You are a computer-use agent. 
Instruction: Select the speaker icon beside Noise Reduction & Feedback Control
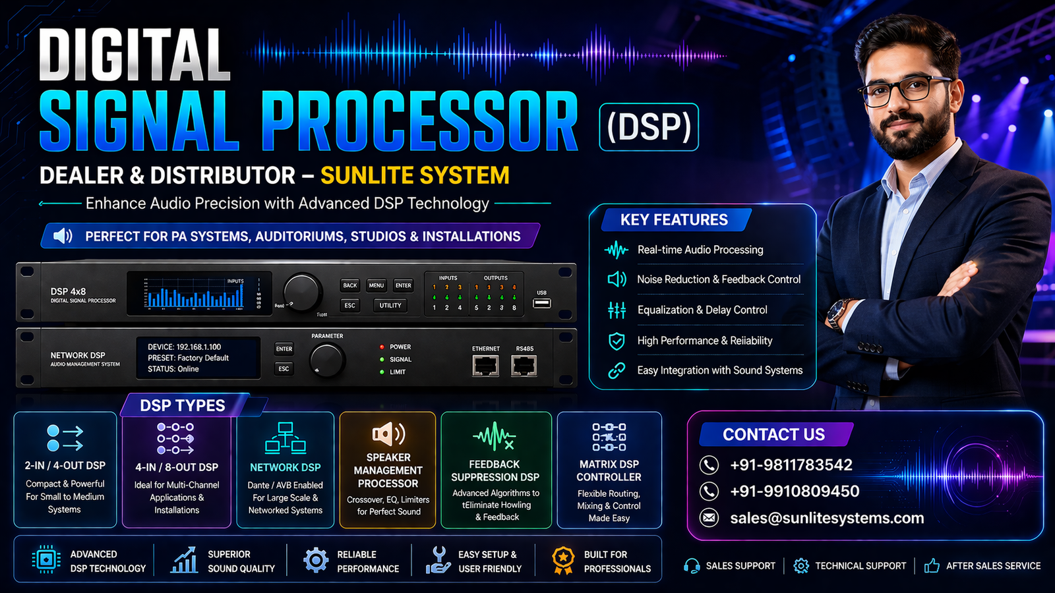tap(617, 279)
